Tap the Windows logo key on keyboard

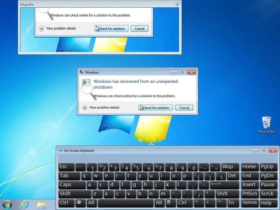point(81,203)
